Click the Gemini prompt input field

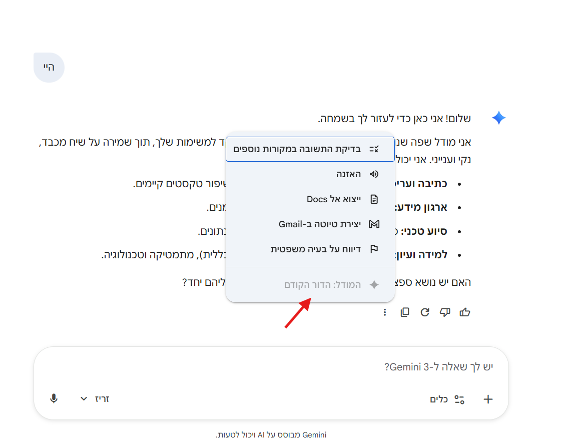pyautogui.click(x=270, y=367)
